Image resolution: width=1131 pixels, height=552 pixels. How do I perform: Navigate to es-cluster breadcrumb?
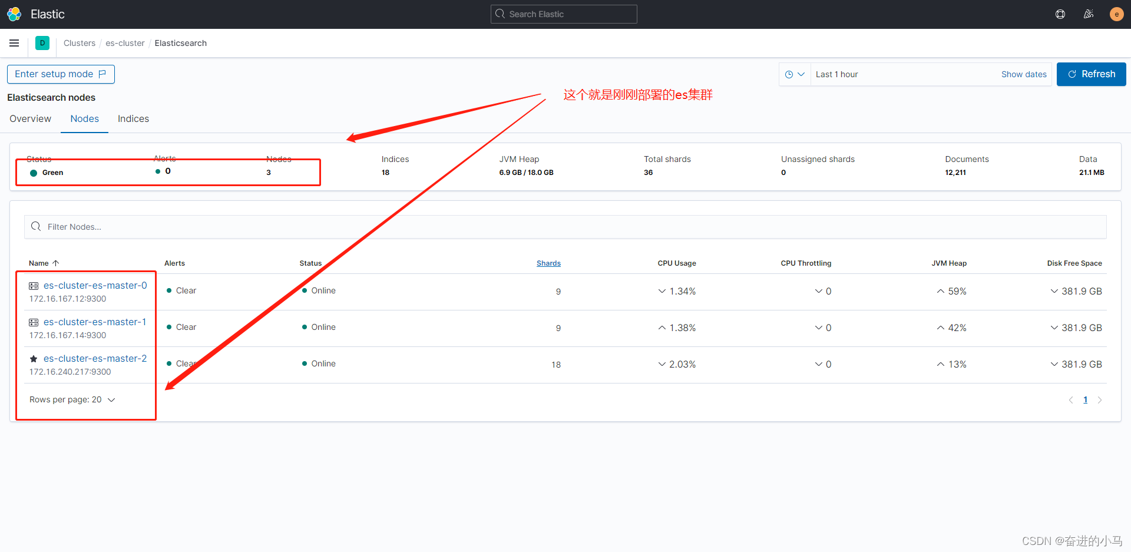125,43
